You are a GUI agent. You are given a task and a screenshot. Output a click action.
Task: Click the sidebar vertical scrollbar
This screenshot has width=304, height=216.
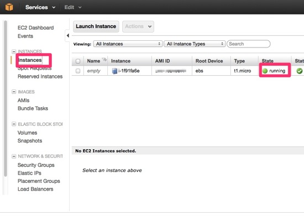(6, 98)
